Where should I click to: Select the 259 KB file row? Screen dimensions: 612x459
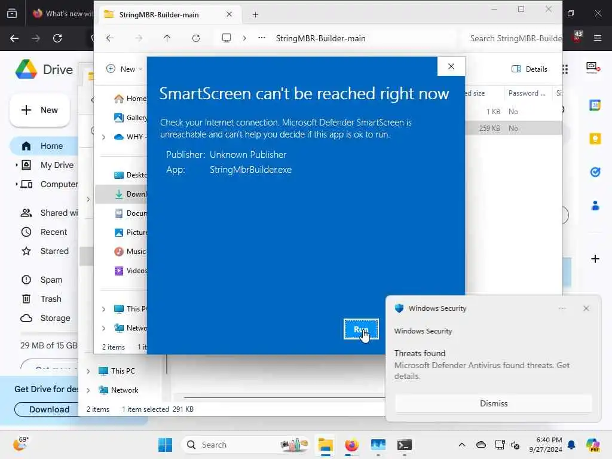[513, 128]
